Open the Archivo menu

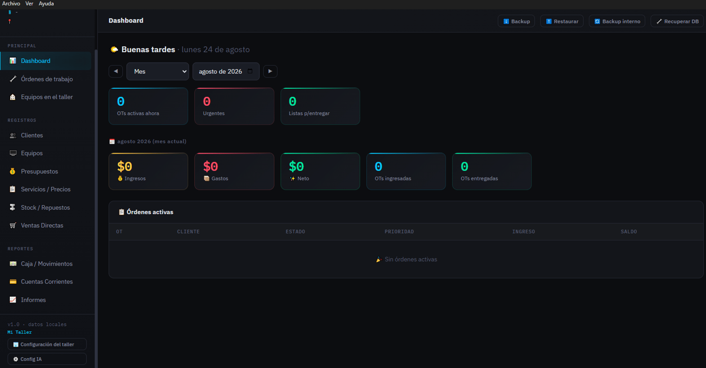(x=11, y=3)
